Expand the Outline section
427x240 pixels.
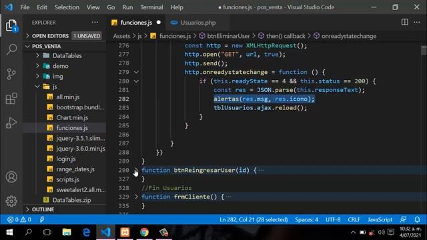click(27, 209)
